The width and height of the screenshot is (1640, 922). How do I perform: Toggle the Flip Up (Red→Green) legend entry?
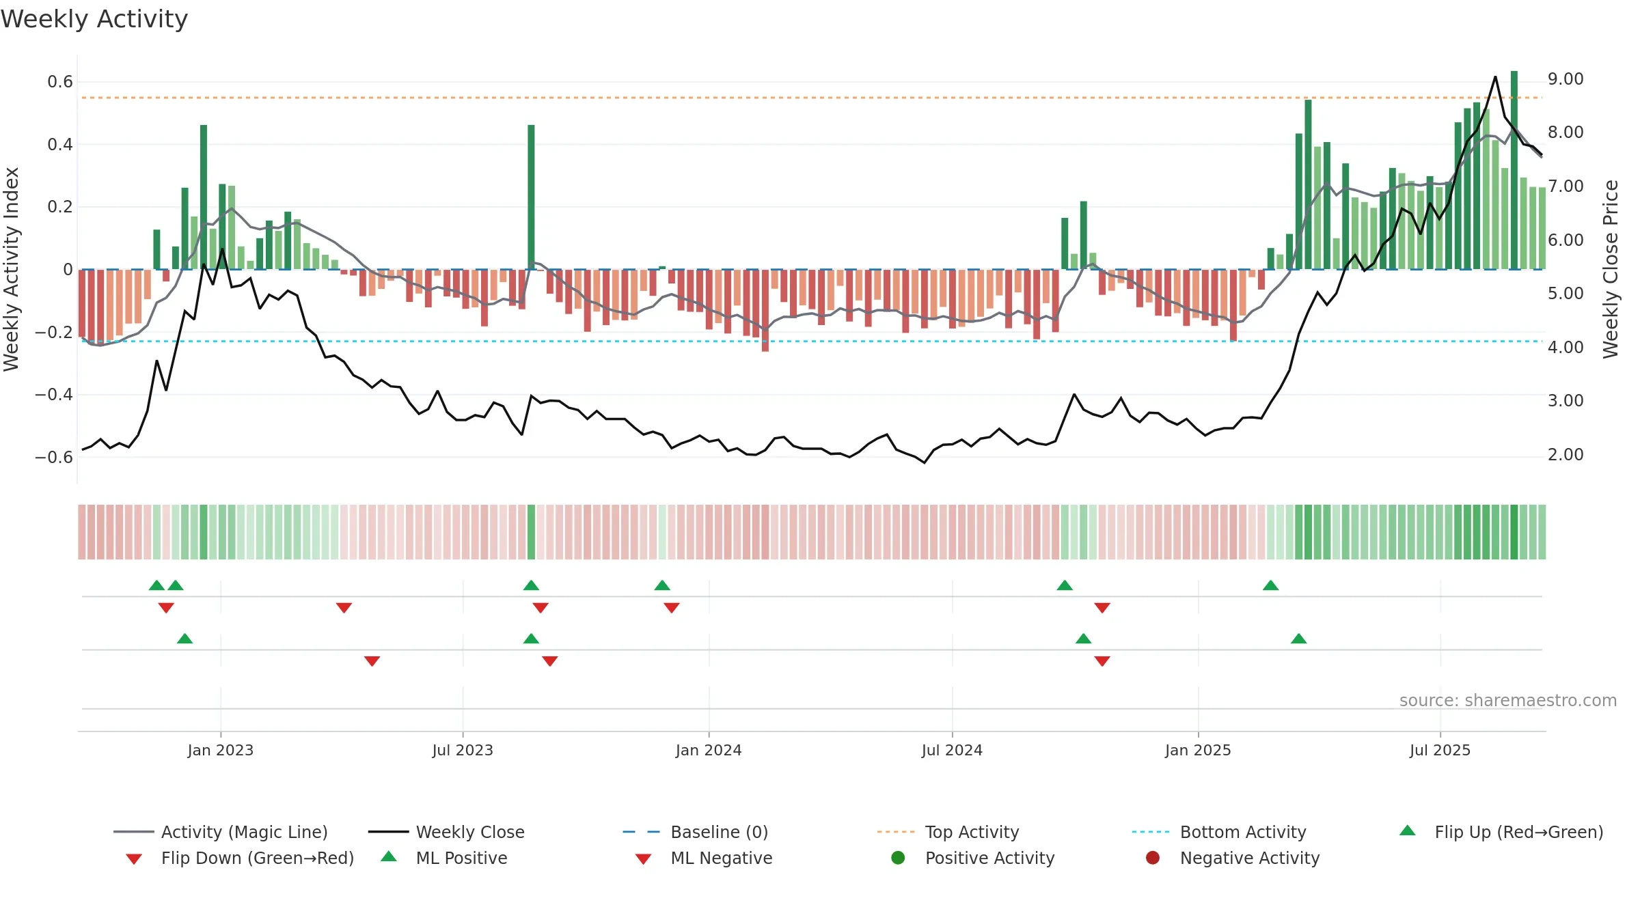(1501, 832)
